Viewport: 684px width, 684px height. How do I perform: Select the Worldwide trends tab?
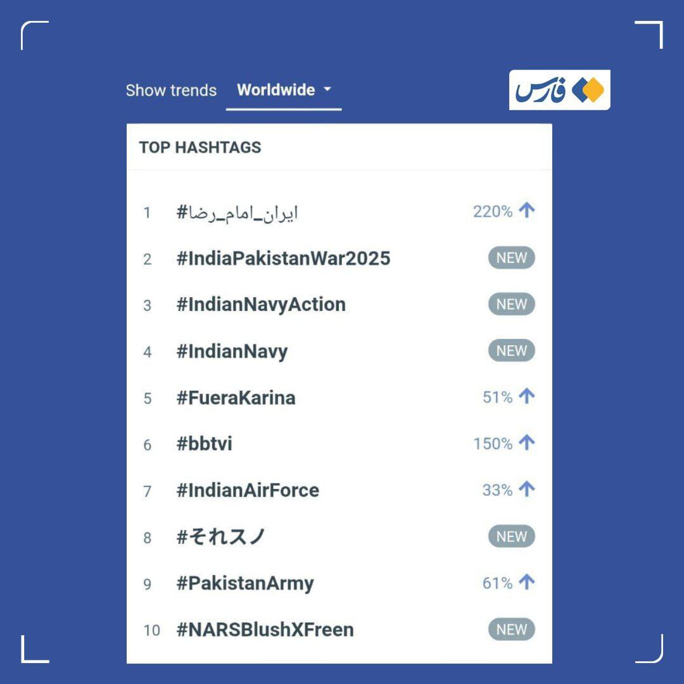coord(284,91)
